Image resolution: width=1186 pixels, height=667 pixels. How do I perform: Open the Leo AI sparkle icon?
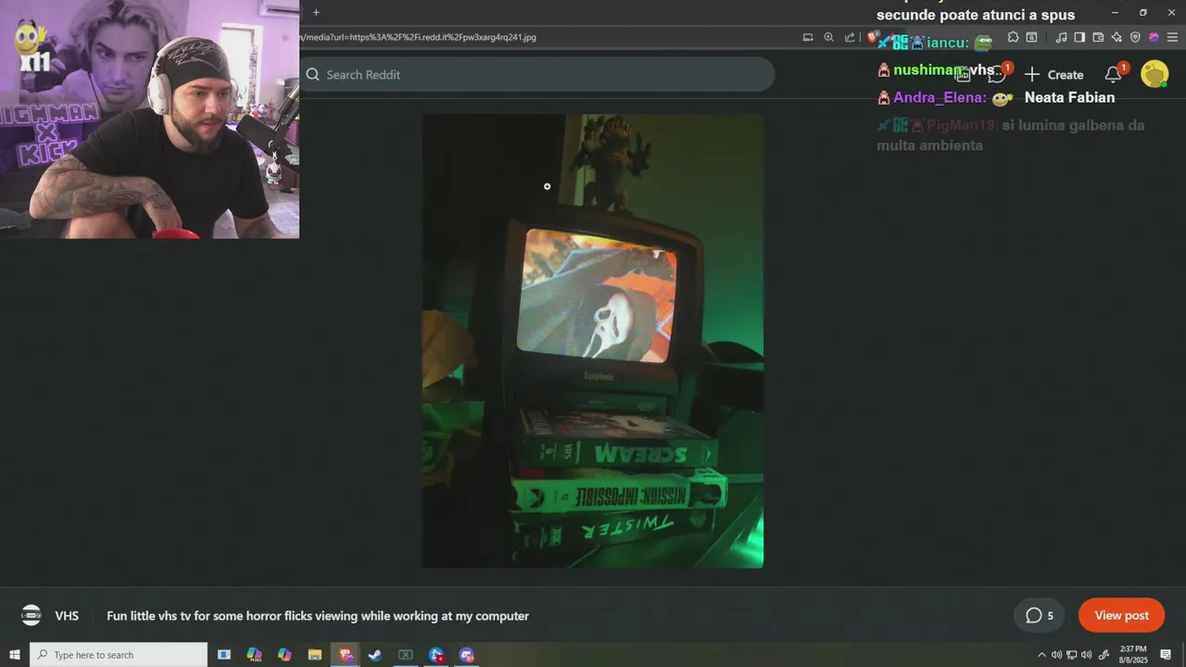click(1117, 37)
